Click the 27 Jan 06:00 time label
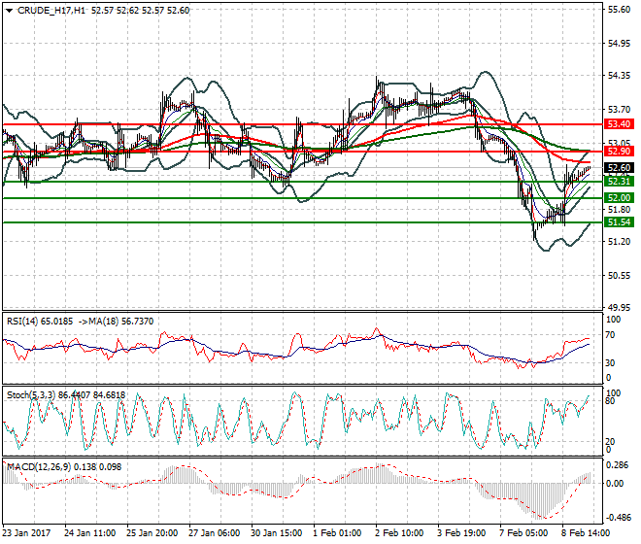This screenshot has width=641, height=544. (x=215, y=533)
